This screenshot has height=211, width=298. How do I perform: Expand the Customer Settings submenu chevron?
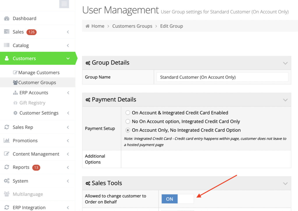coord(68,113)
